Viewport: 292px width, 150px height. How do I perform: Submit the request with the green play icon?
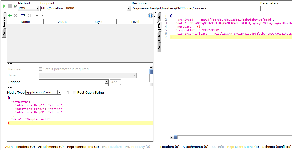click(4, 6)
